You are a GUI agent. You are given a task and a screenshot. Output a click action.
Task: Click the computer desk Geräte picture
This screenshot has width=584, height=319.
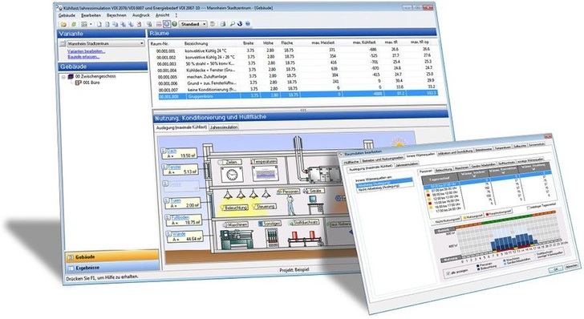[x=315, y=204]
